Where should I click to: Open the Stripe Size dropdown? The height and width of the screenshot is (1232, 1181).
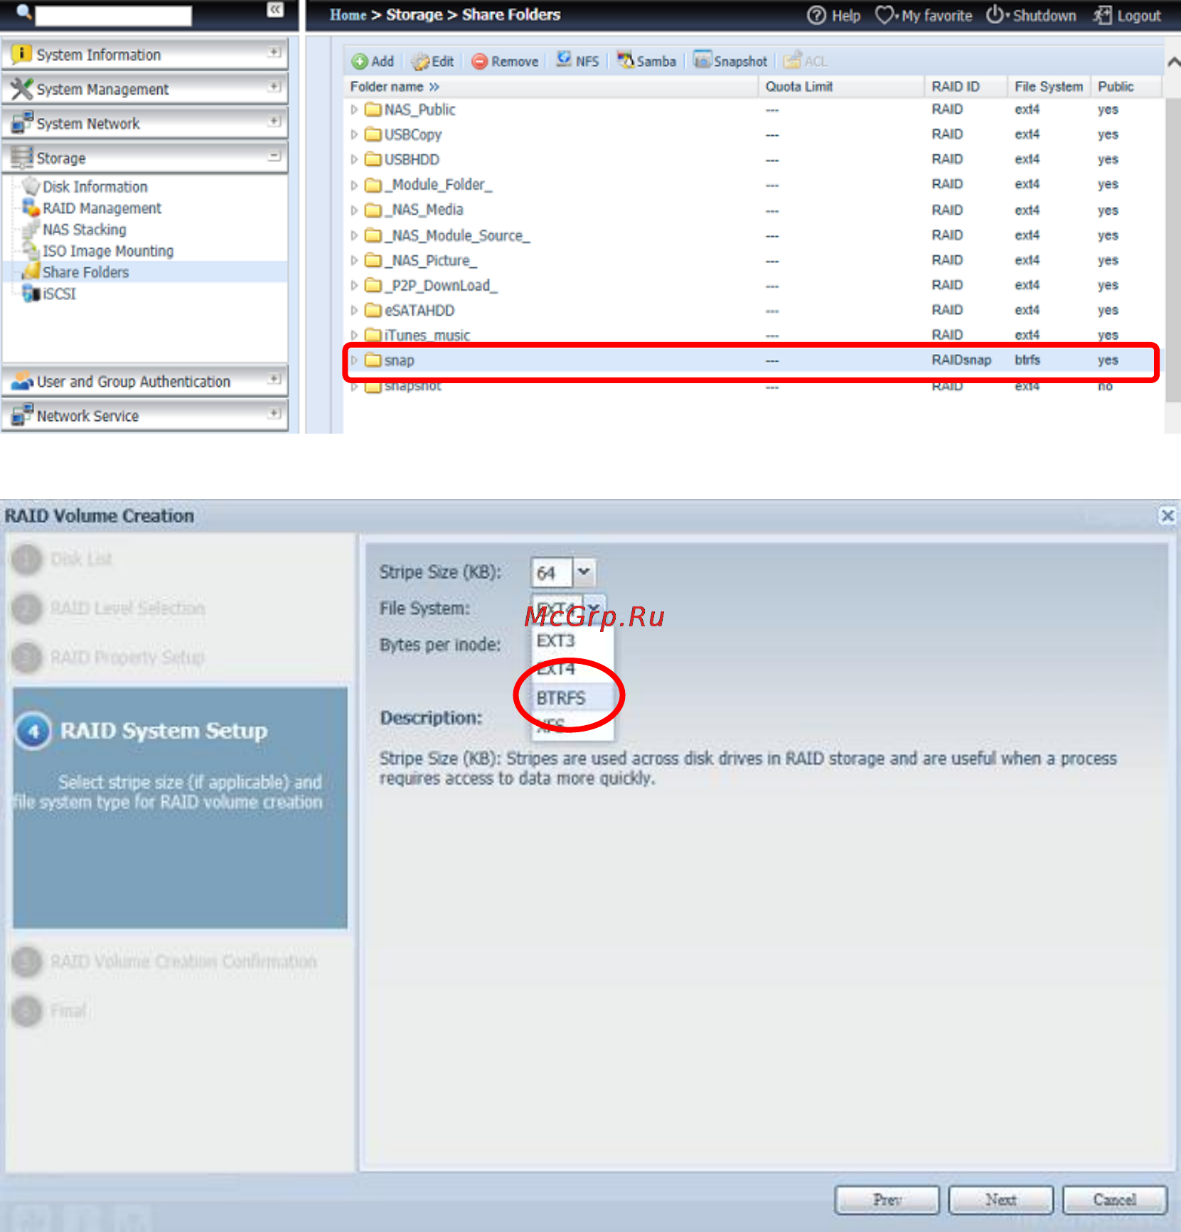(584, 572)
